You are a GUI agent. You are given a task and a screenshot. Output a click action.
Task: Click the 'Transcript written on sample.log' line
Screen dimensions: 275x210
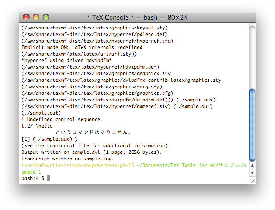tap(68, 159)
